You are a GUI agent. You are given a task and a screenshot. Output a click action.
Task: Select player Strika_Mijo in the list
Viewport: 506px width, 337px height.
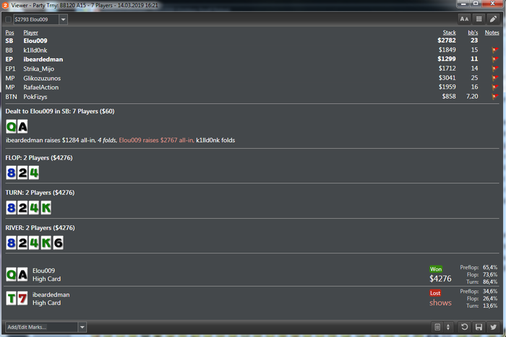coord(39,69)
